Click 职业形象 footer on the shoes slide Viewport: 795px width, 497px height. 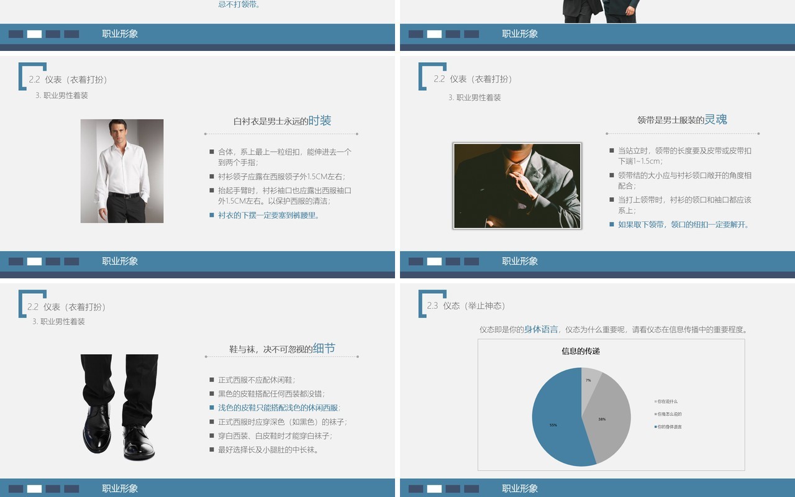pyautogui.click(x=120, y=488)
